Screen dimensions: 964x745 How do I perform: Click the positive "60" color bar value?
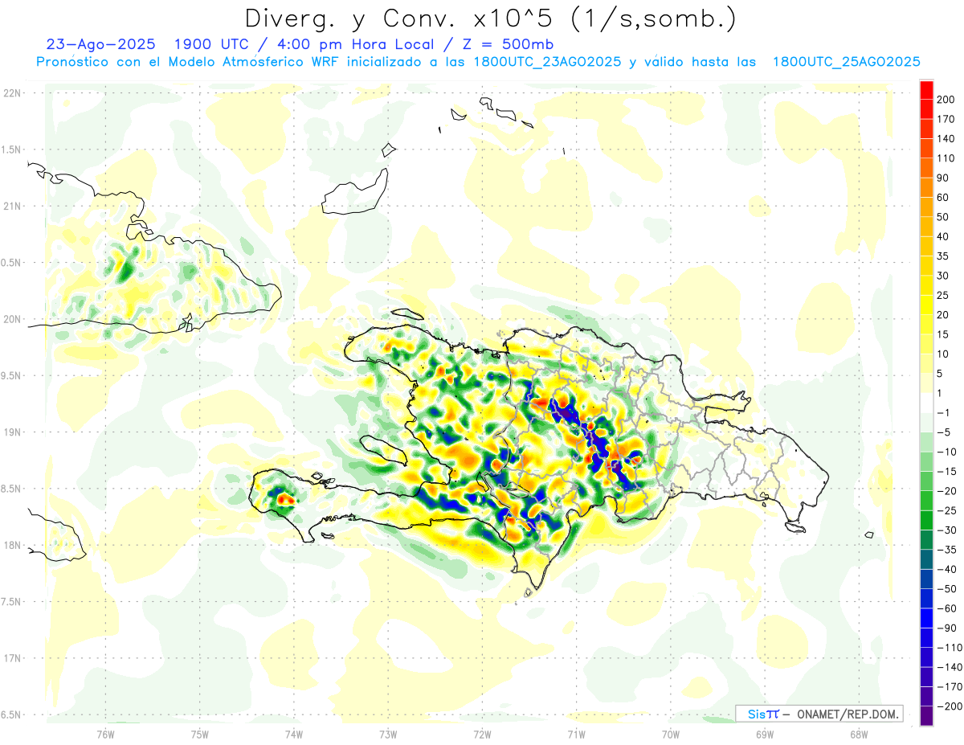(x=943, y=198)
